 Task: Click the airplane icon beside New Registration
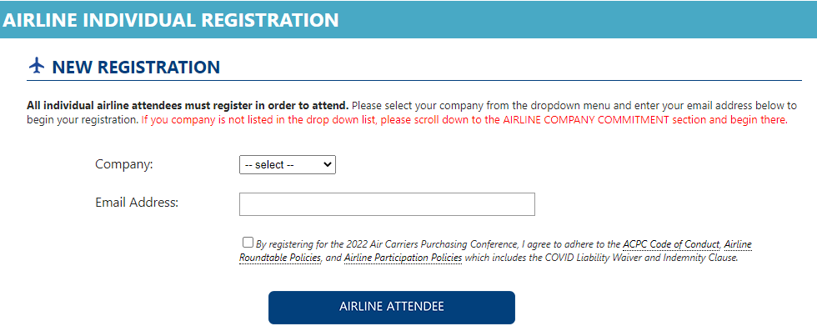click(36, 66)
